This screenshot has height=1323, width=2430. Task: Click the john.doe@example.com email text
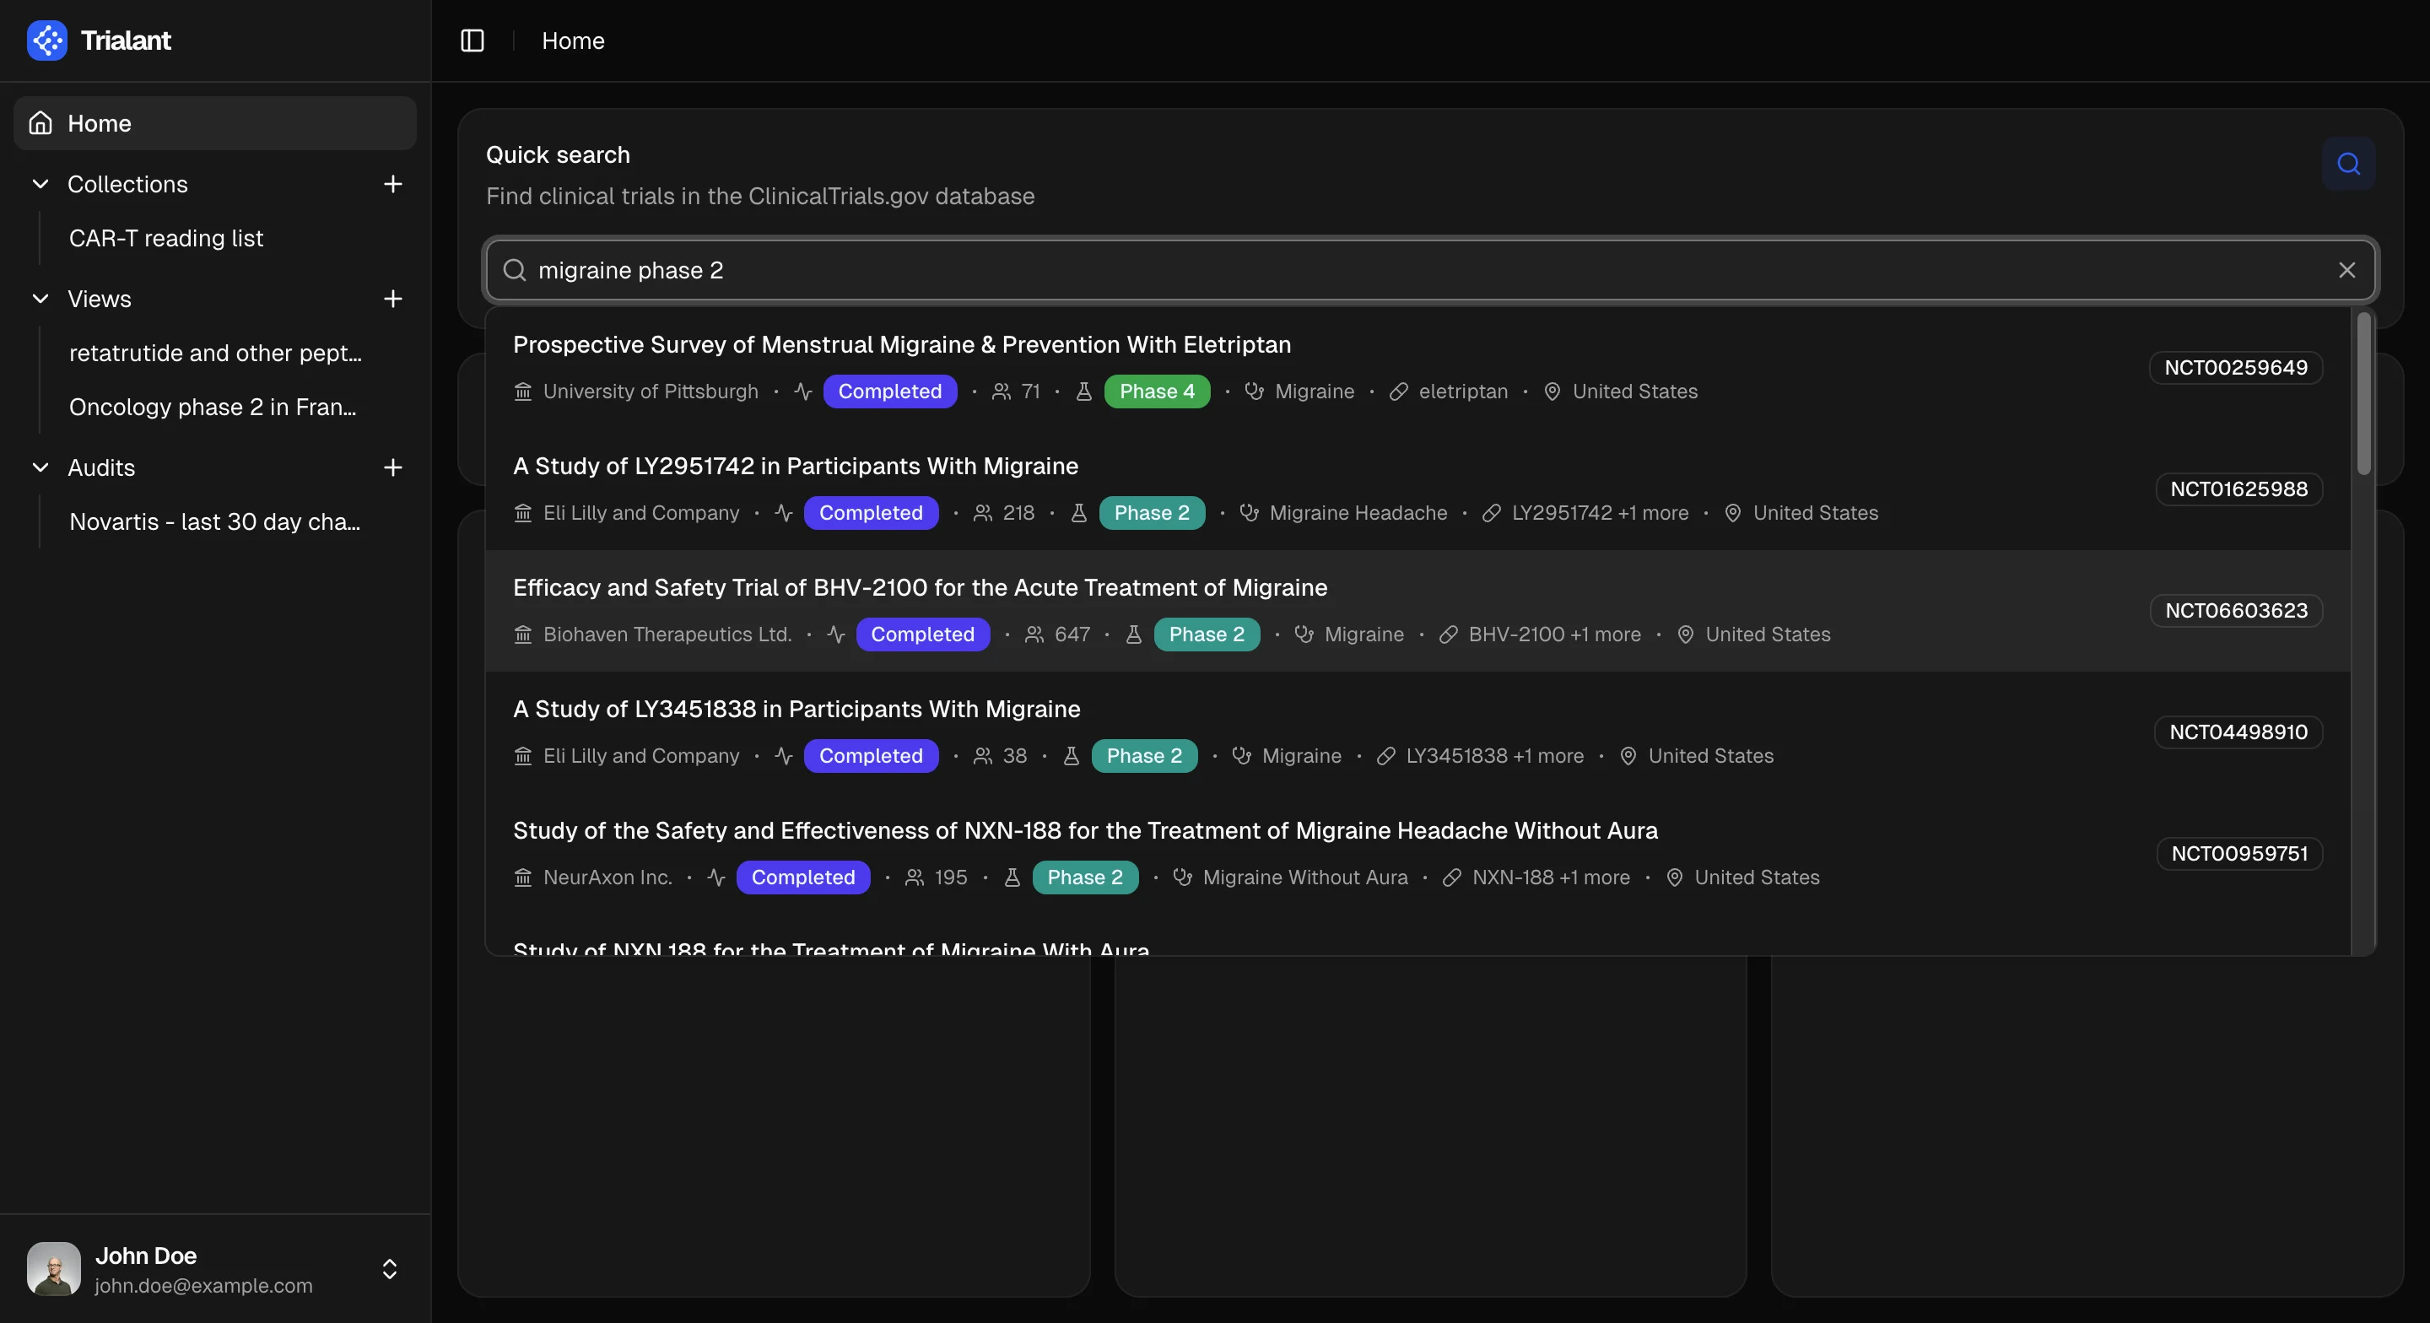tap(202, 1286)
